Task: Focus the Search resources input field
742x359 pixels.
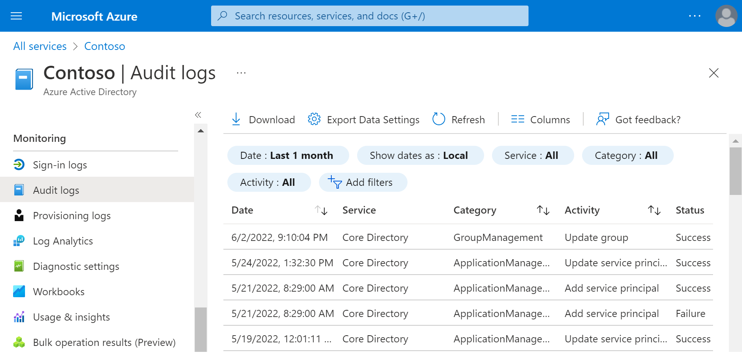Action: click(x=369, y=16)
